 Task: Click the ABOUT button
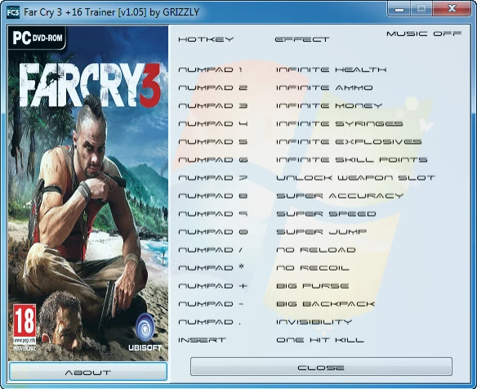coord(88,371)
